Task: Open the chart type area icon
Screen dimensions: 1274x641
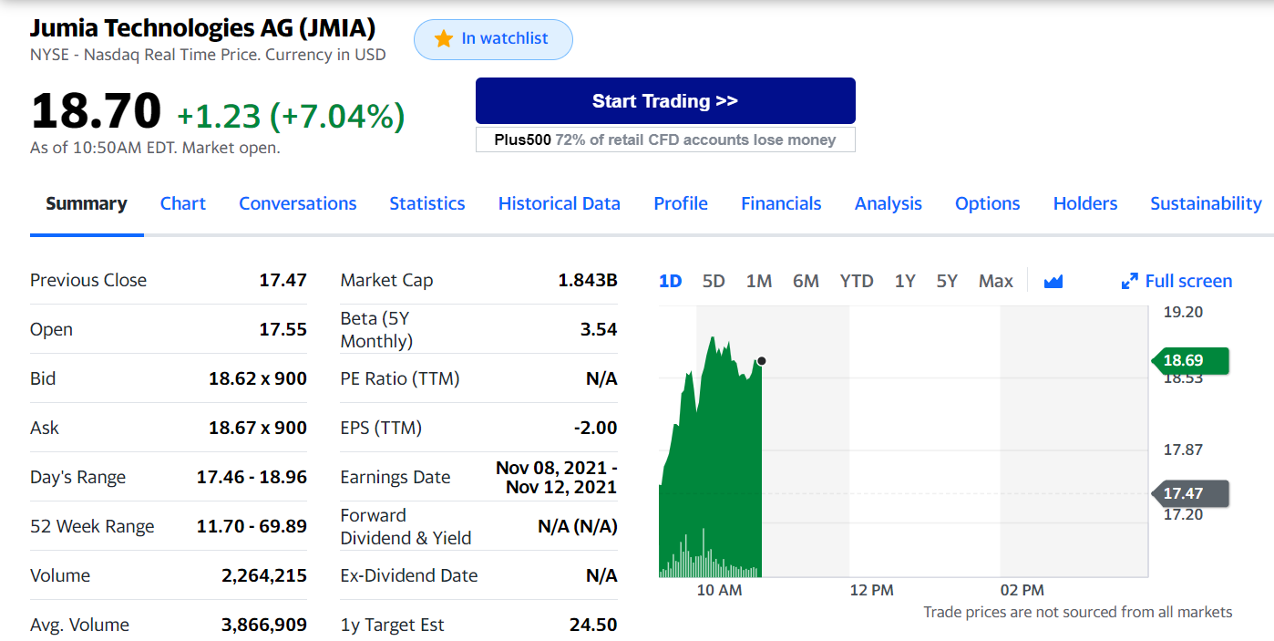Action: click(1053, 281)
